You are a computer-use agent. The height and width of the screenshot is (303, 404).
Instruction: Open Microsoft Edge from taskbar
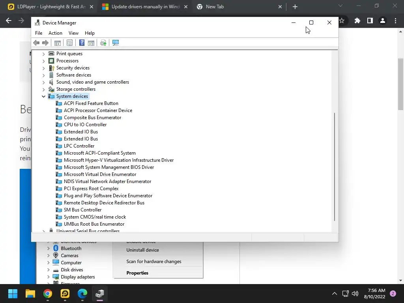click(x=82, y=294)
